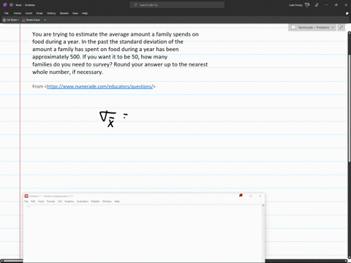Click the Mathematica notebook vertical scrollbar

pyautogui.click(x=263, y=232)
